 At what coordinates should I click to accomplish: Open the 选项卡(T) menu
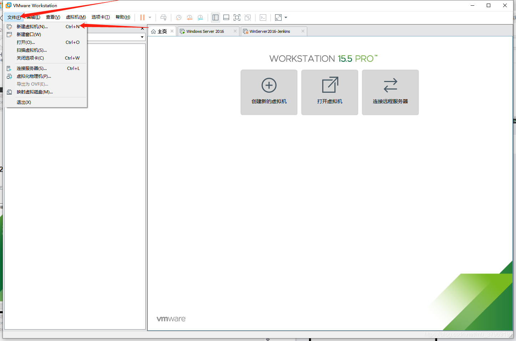[101, 17]
